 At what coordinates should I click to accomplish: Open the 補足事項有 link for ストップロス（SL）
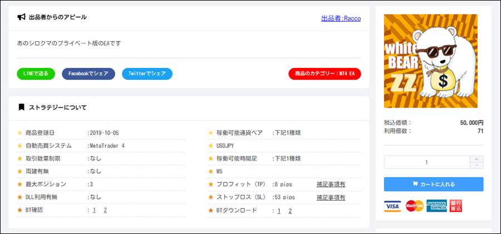[331, 197]
